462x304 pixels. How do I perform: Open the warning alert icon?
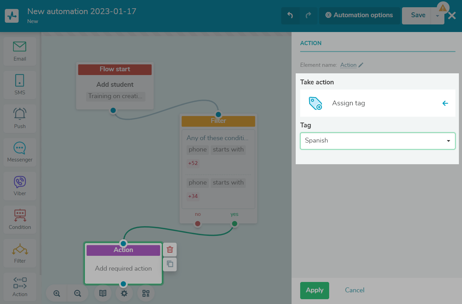click(x=443, y=8)
